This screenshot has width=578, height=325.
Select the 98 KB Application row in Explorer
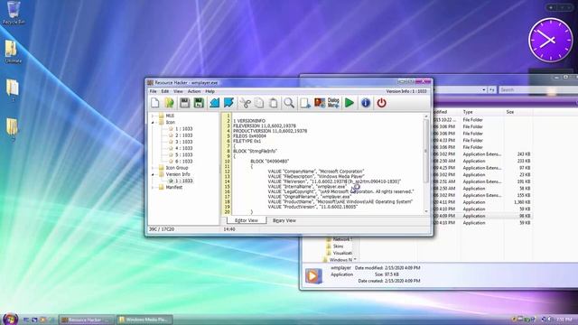(x=482, y=216)
